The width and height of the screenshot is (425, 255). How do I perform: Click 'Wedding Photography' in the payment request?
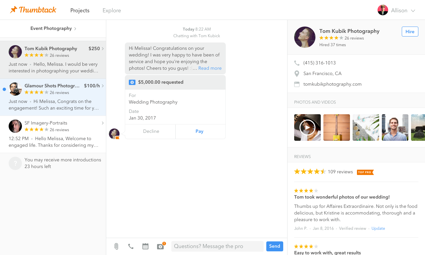pos(153,102)
